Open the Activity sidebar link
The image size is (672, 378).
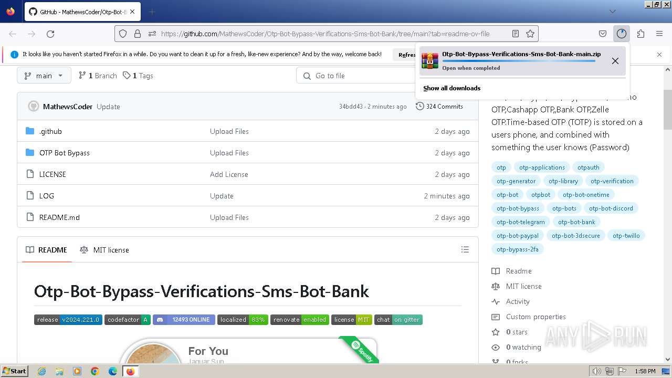[x=511, y=301]
